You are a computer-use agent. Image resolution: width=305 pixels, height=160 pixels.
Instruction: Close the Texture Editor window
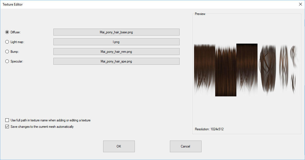tap(301, 4)
